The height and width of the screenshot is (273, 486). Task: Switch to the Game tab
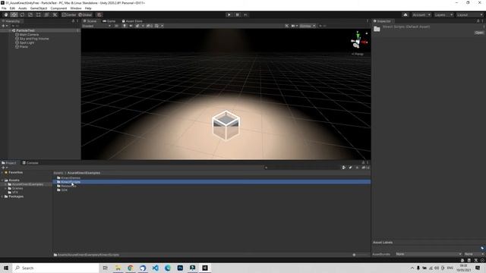click(109, 21)
